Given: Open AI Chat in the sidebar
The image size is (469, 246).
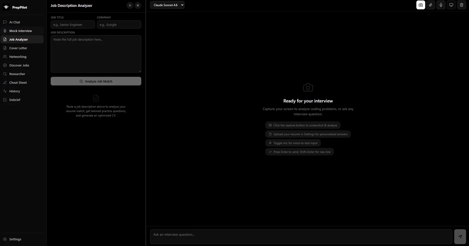Looking at the screenshot, I should tap(15, 22).
